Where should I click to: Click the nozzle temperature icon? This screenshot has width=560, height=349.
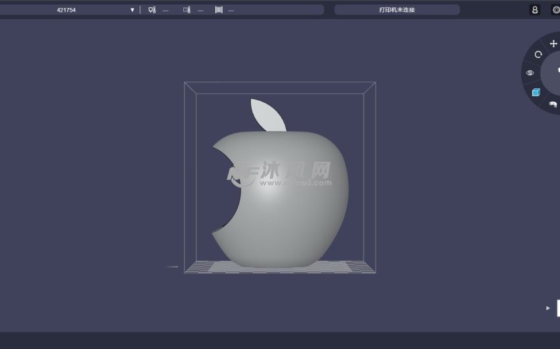152,10
